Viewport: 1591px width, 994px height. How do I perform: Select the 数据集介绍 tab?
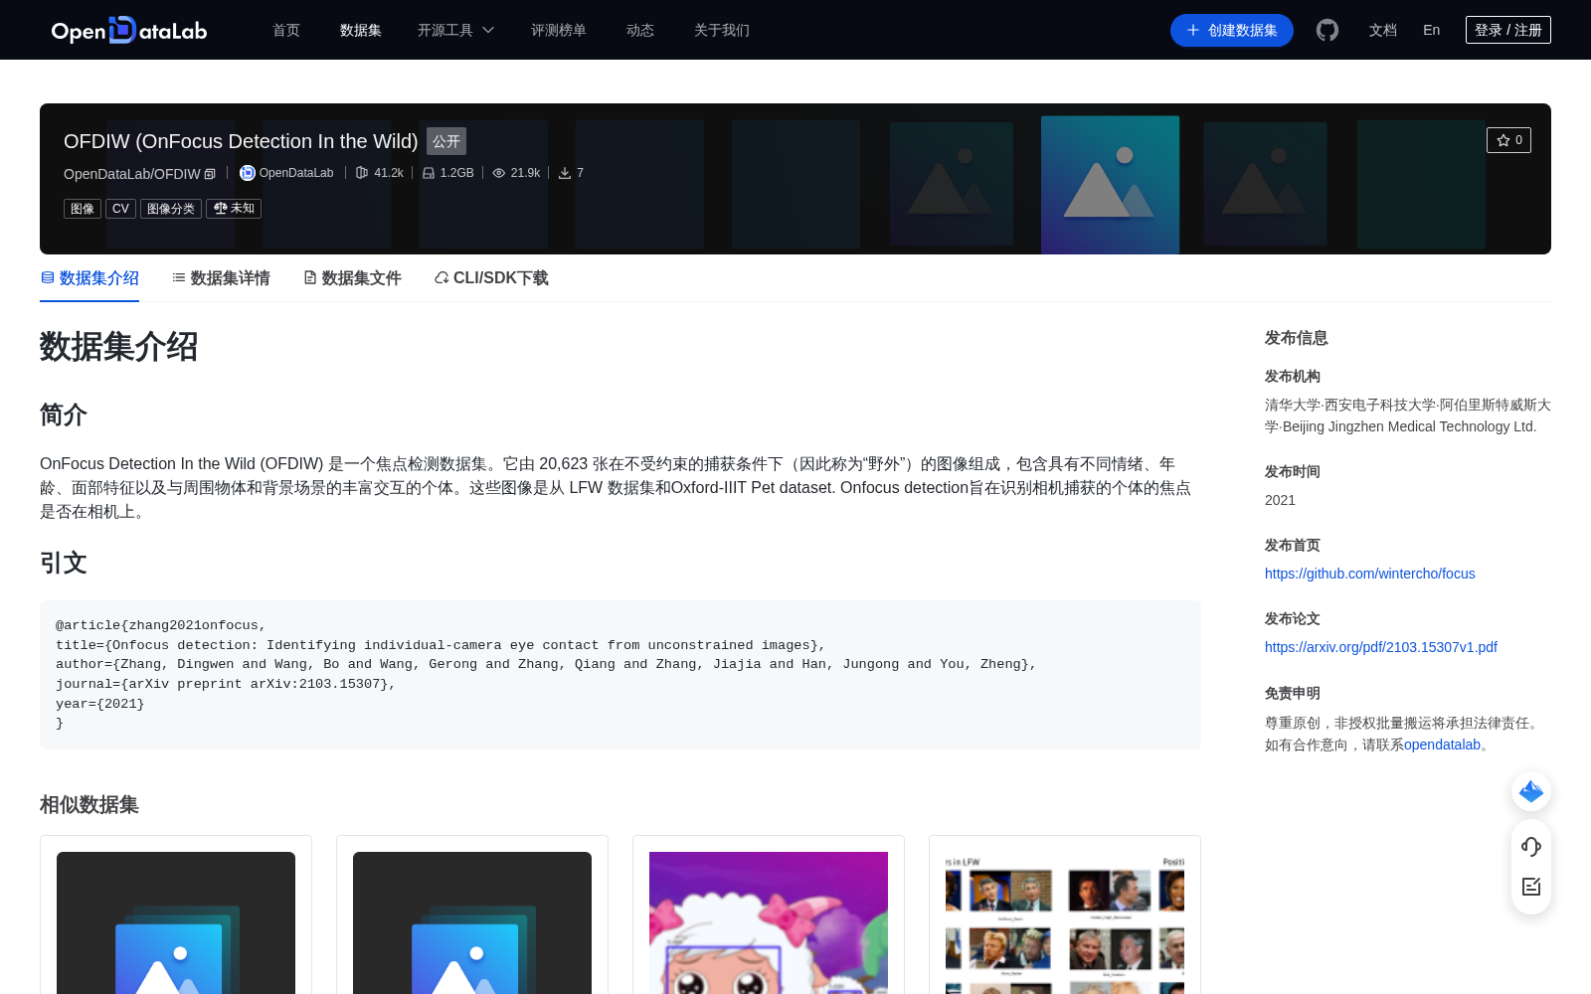[x=89, y=278]
